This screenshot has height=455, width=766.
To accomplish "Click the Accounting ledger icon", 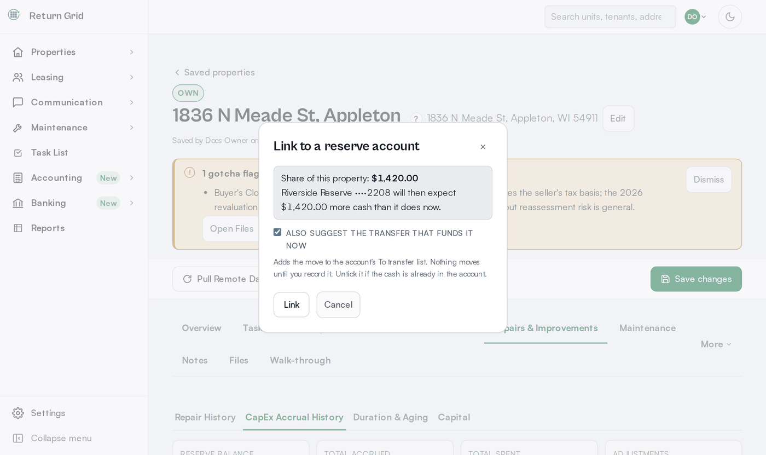I will point(18,178).
